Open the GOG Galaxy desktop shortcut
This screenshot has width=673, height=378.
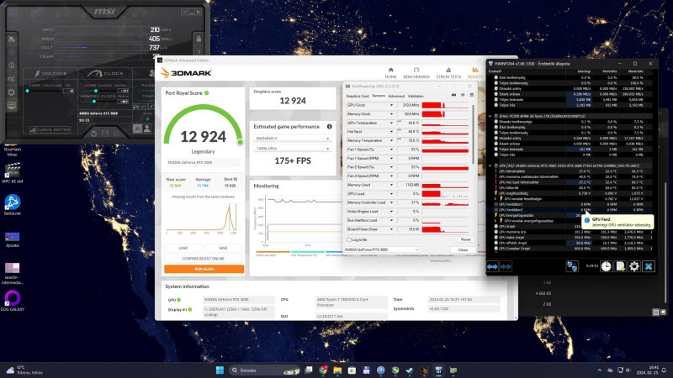click(x=13, y=301)
